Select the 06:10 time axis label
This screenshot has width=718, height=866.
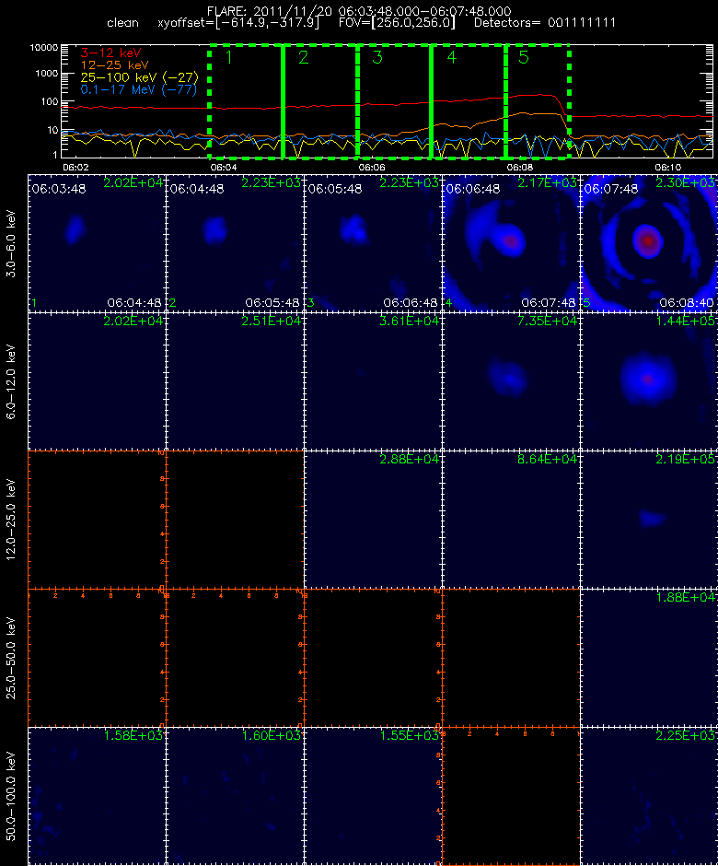point(667,167)
